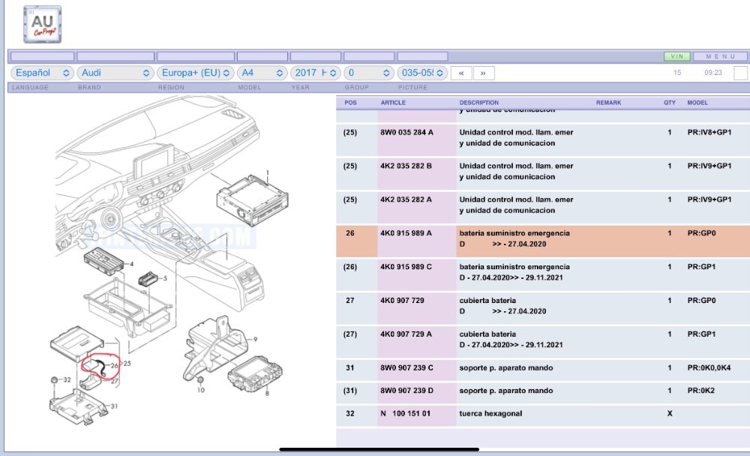Click part number 27 in the diagram
750x456 pixels.
click(114, 381)
